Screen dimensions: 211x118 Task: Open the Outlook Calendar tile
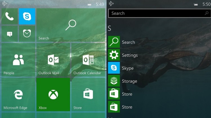pyautogui.click(x=88, y=60)
